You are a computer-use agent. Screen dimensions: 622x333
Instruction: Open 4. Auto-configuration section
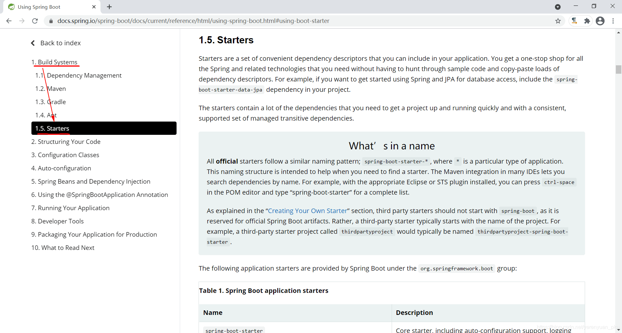[x=61, y=168]
